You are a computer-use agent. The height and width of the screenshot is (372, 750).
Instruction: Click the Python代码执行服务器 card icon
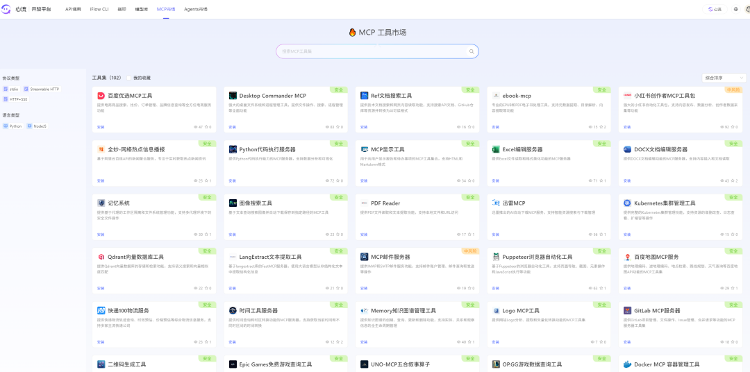click(x=233, y=149)
